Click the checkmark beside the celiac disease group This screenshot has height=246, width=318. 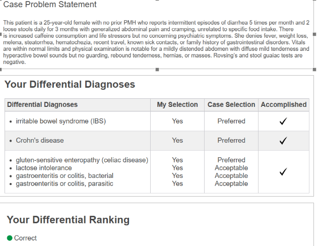point(283,172)
